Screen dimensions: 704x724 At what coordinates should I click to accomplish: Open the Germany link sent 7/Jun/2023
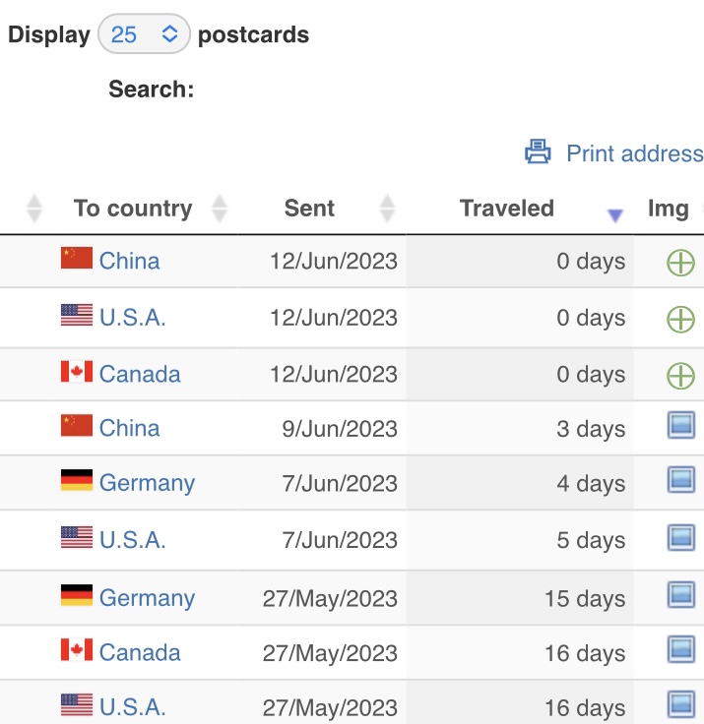147,483
